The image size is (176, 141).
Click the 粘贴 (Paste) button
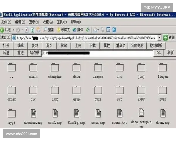pyautogui.click(x=64, y=46)
